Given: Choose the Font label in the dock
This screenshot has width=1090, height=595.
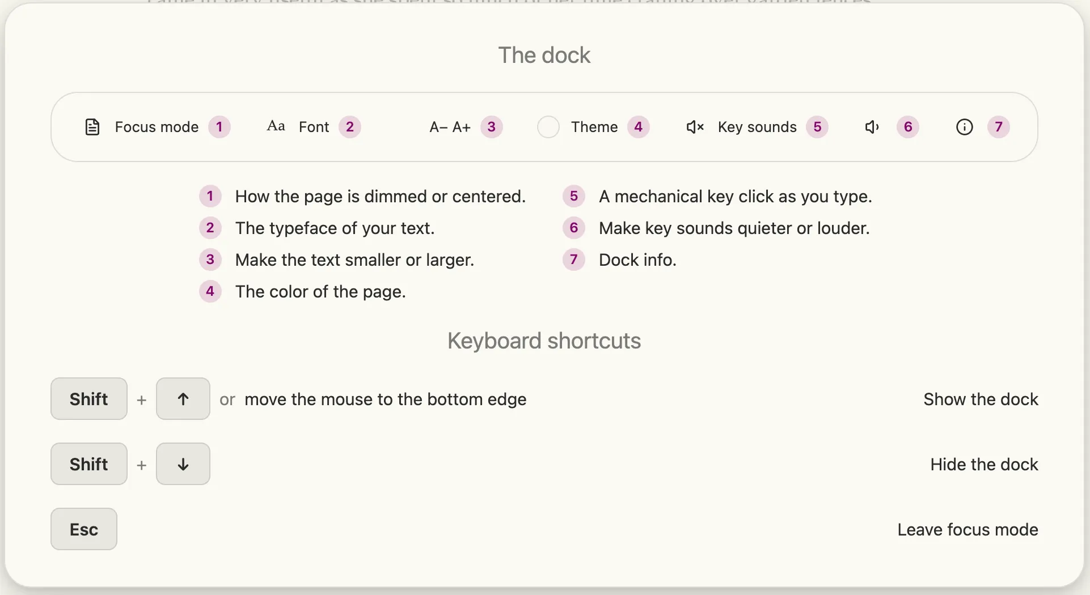Looking at the screenshot, I should tap(314, 127).
